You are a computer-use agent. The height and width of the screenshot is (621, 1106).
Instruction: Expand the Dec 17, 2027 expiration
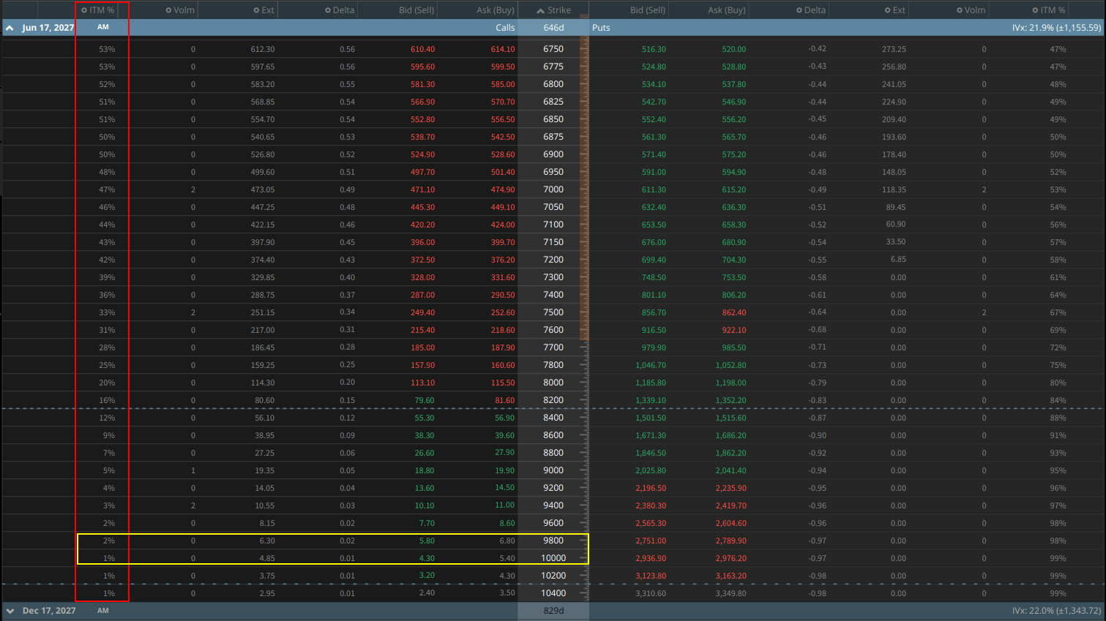tap(10, 611)
